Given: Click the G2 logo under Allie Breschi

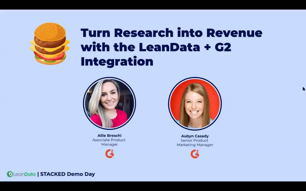Looking at the screenshot, I should 109,153.
